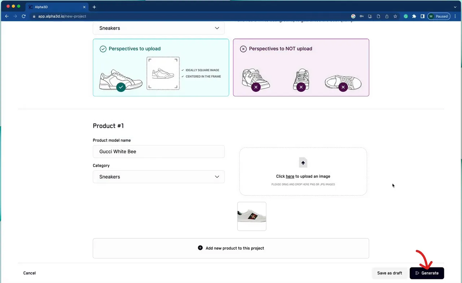The width and height of the screenshot is (462, 283).
Task: Toggle the browser side panel
Action: (422, 16)
